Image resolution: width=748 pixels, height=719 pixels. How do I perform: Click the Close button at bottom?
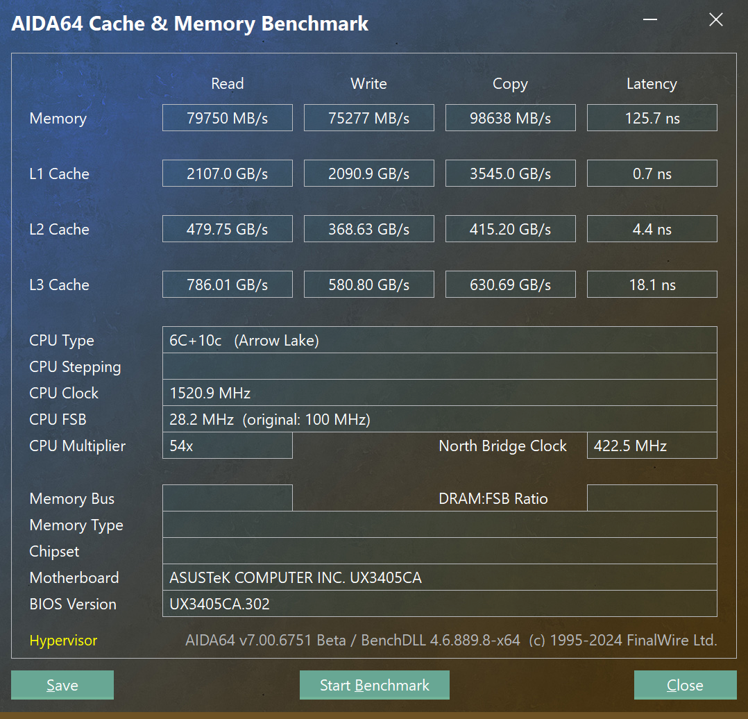click(x=685, y=685)
